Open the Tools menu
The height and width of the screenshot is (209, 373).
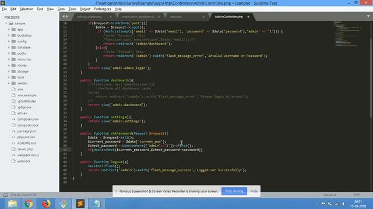tap(72, 9)
